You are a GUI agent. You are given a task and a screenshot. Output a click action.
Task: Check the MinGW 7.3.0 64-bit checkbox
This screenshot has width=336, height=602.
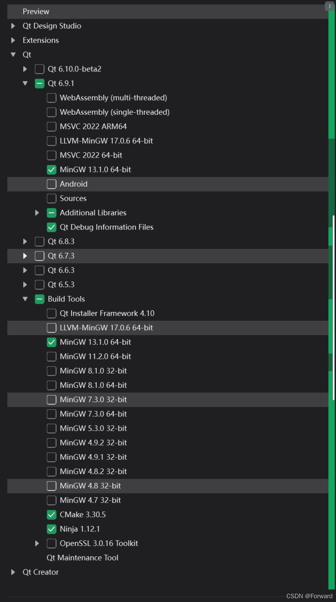pos(51,414)
